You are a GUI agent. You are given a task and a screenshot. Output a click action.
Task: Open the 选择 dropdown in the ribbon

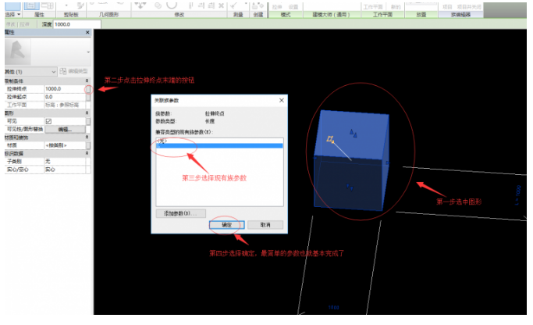[x=13, y=15]
